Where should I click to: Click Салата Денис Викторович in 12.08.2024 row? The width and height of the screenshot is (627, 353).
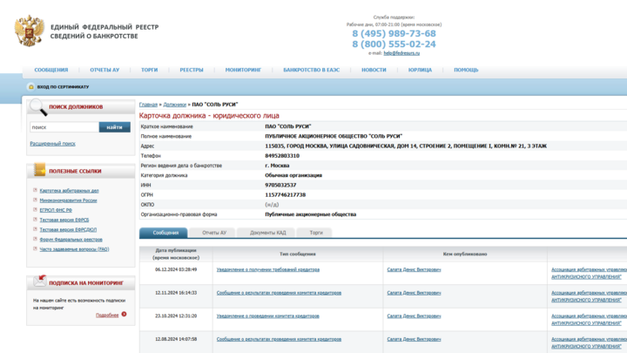click(x=414, y=339)
